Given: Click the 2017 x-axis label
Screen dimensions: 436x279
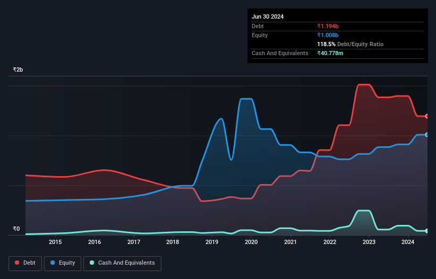Looking at the screenshot, I should [x=134, y=242].
